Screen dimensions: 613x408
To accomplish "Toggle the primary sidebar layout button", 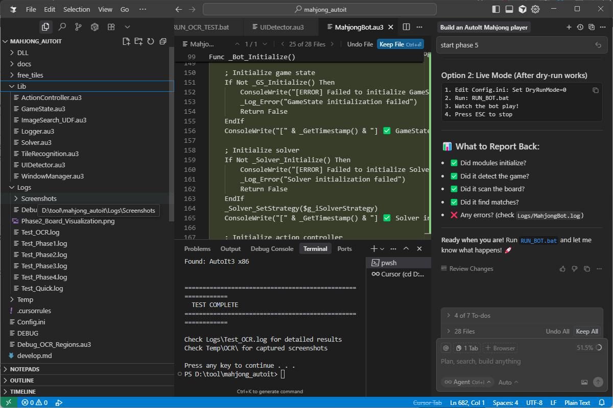I will click(496, 9).
